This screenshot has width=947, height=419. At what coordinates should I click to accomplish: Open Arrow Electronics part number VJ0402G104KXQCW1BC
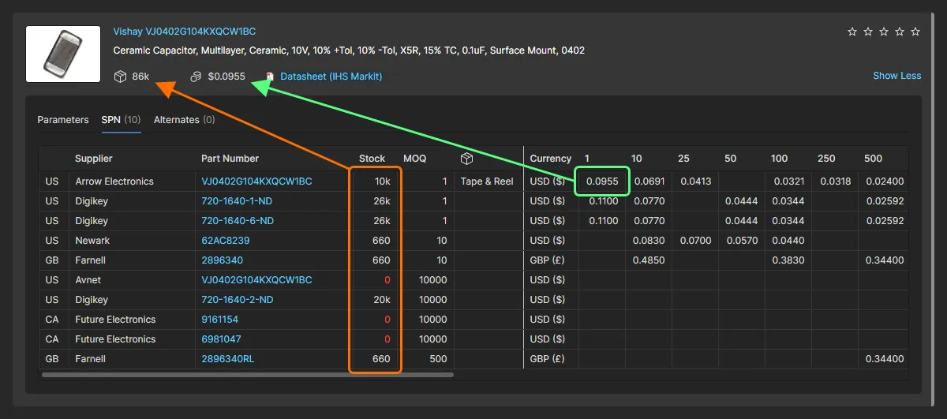tap(256, 181)
